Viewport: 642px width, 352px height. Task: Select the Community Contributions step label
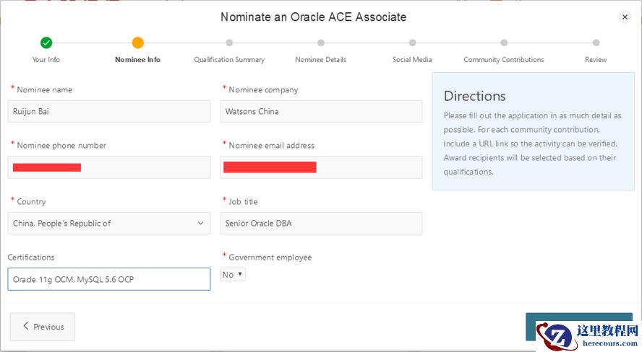pos(504,60)
